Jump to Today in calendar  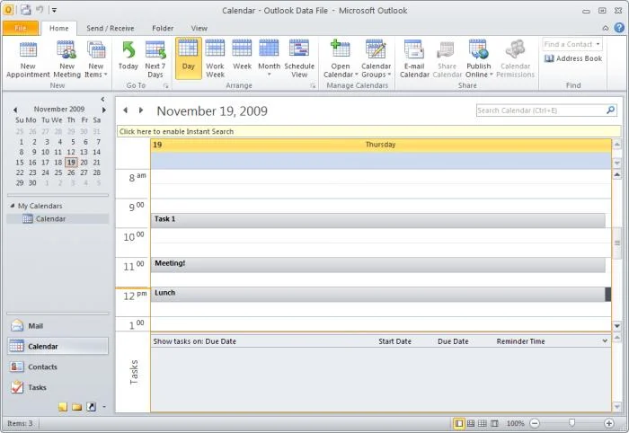click(x=128, y=50)
